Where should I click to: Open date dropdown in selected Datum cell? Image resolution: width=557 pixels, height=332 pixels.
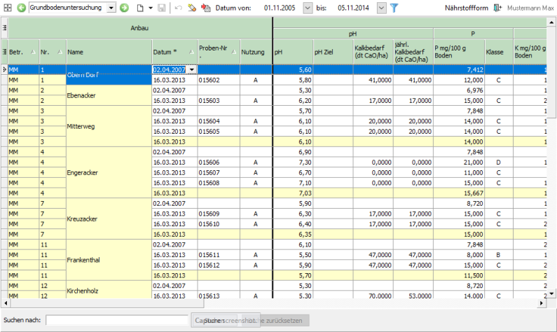192,70
